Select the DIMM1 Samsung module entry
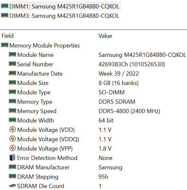 [65, 6]
